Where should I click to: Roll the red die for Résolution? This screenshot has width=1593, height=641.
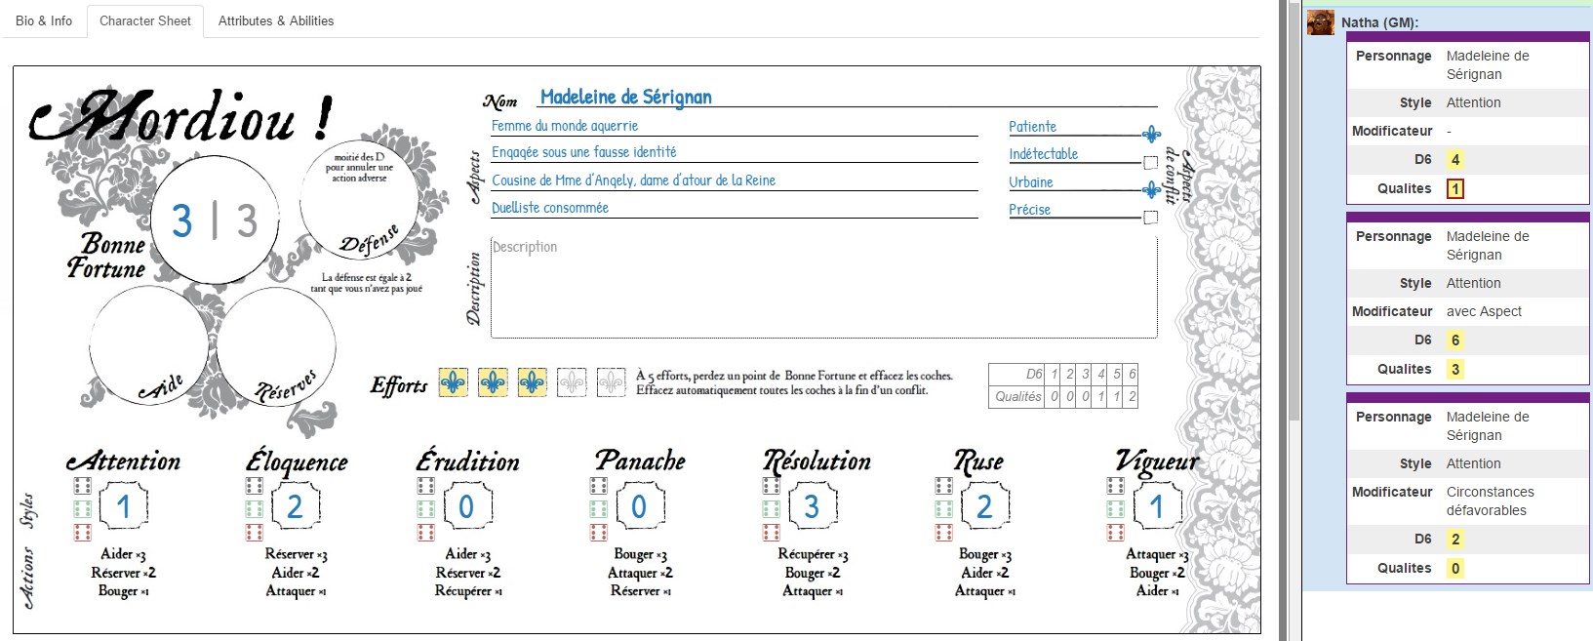(x=771, y=533)
